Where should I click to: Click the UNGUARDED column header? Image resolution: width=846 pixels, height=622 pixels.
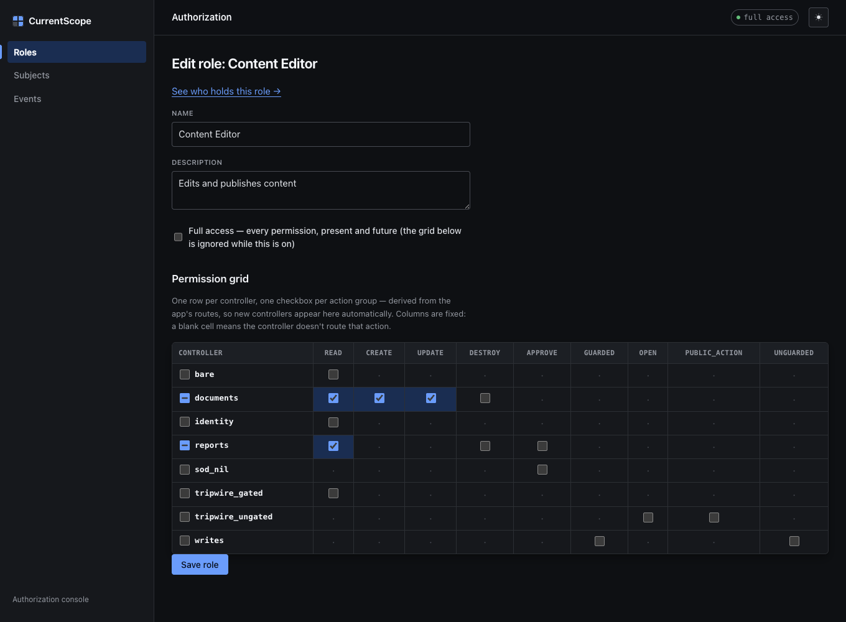794,353
